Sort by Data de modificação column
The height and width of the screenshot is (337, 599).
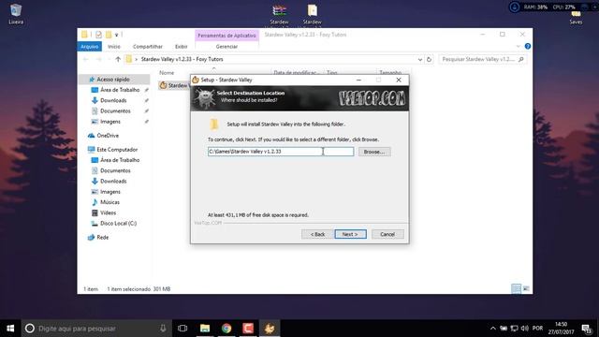(297, 73)
